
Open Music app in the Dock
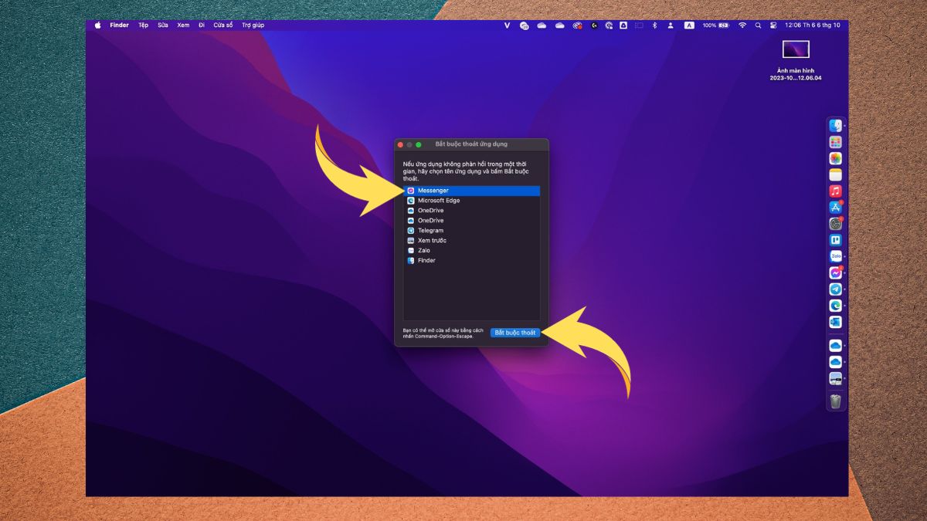pos(835,191)
